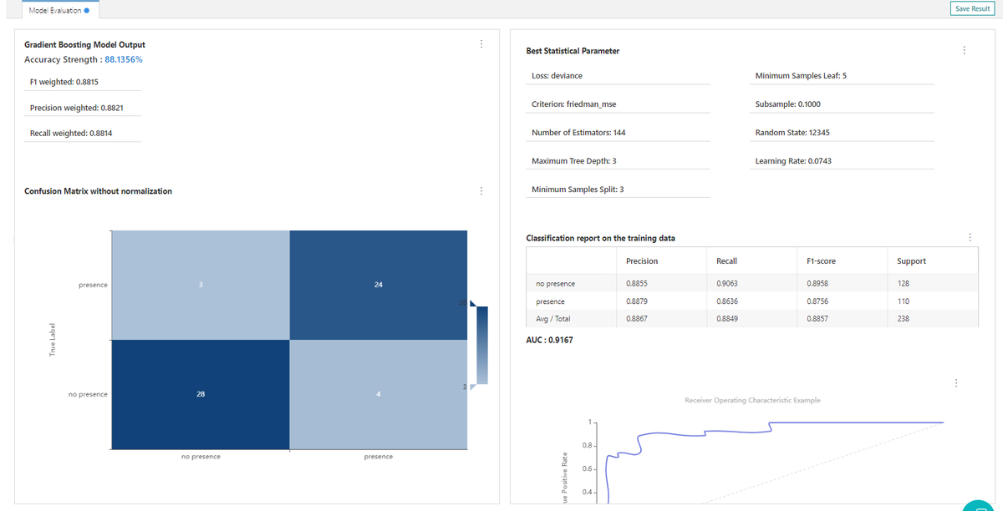Viewport: 1003px width, 511px height.
Task: Click the 'True Label' axis title
Action: pyautogui.click(x=52, y=341)
